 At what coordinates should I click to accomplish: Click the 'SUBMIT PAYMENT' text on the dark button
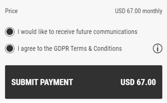click(x=42, y=82)
